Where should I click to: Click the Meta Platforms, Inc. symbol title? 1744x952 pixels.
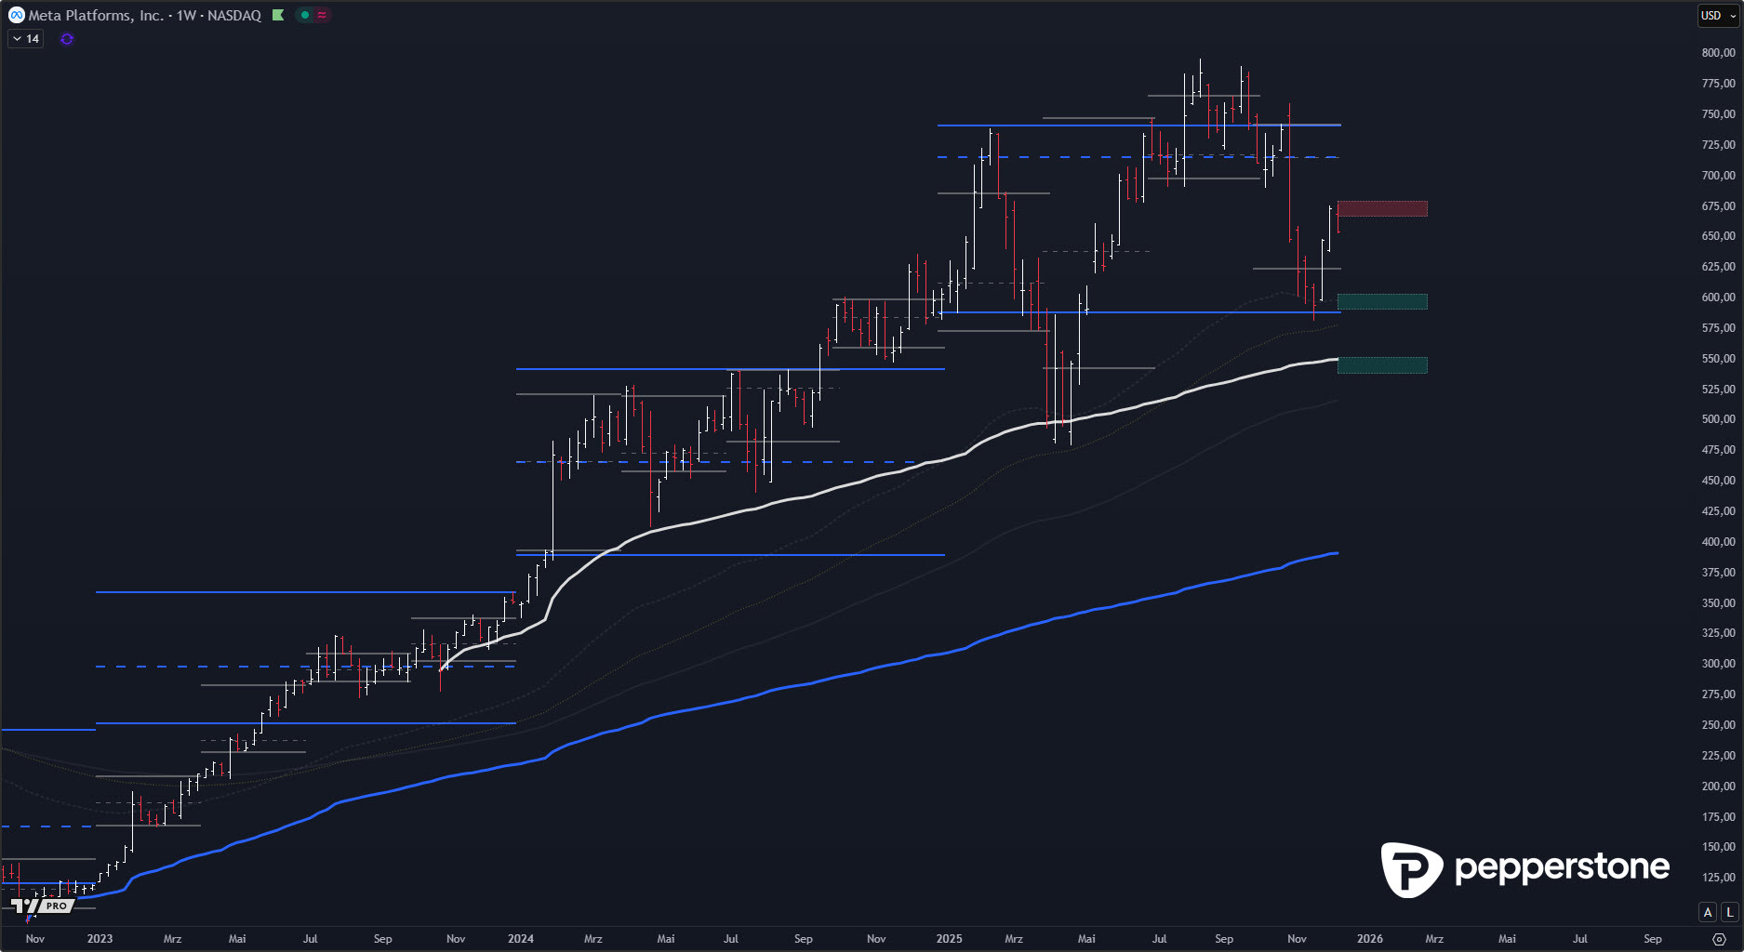(x=96, y=15)
